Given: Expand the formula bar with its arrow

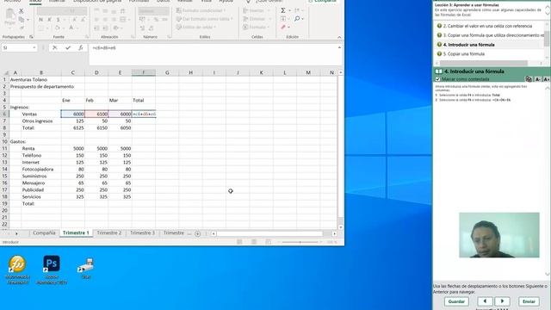Looking at the screenshot, I should pos(339,47).
